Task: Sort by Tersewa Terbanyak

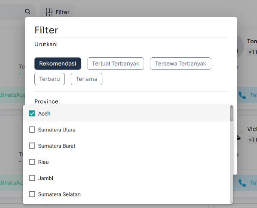Action: click(180, 63)
